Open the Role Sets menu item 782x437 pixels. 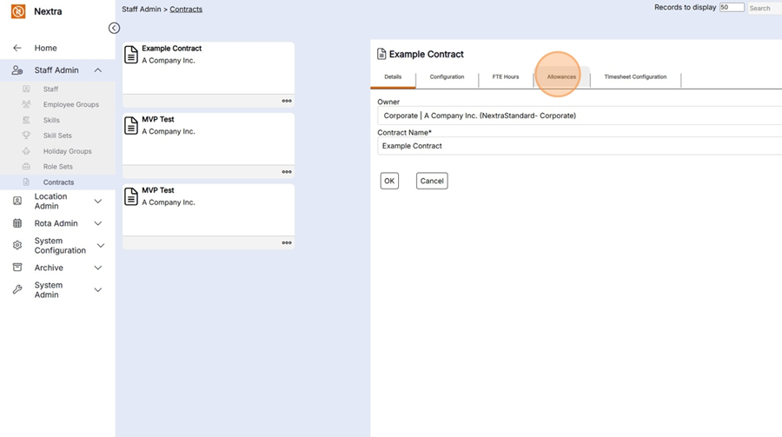[58, 166]
